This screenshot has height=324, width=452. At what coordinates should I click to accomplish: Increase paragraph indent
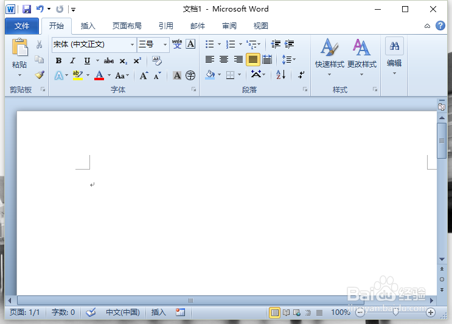(289, 44)
